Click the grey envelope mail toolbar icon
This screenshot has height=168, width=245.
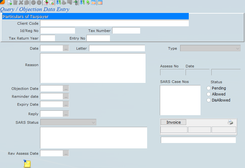pos(69,3)
